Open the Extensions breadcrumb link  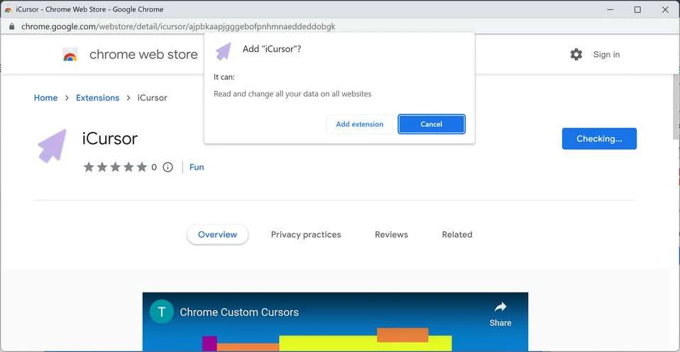(x=97, y=98)
